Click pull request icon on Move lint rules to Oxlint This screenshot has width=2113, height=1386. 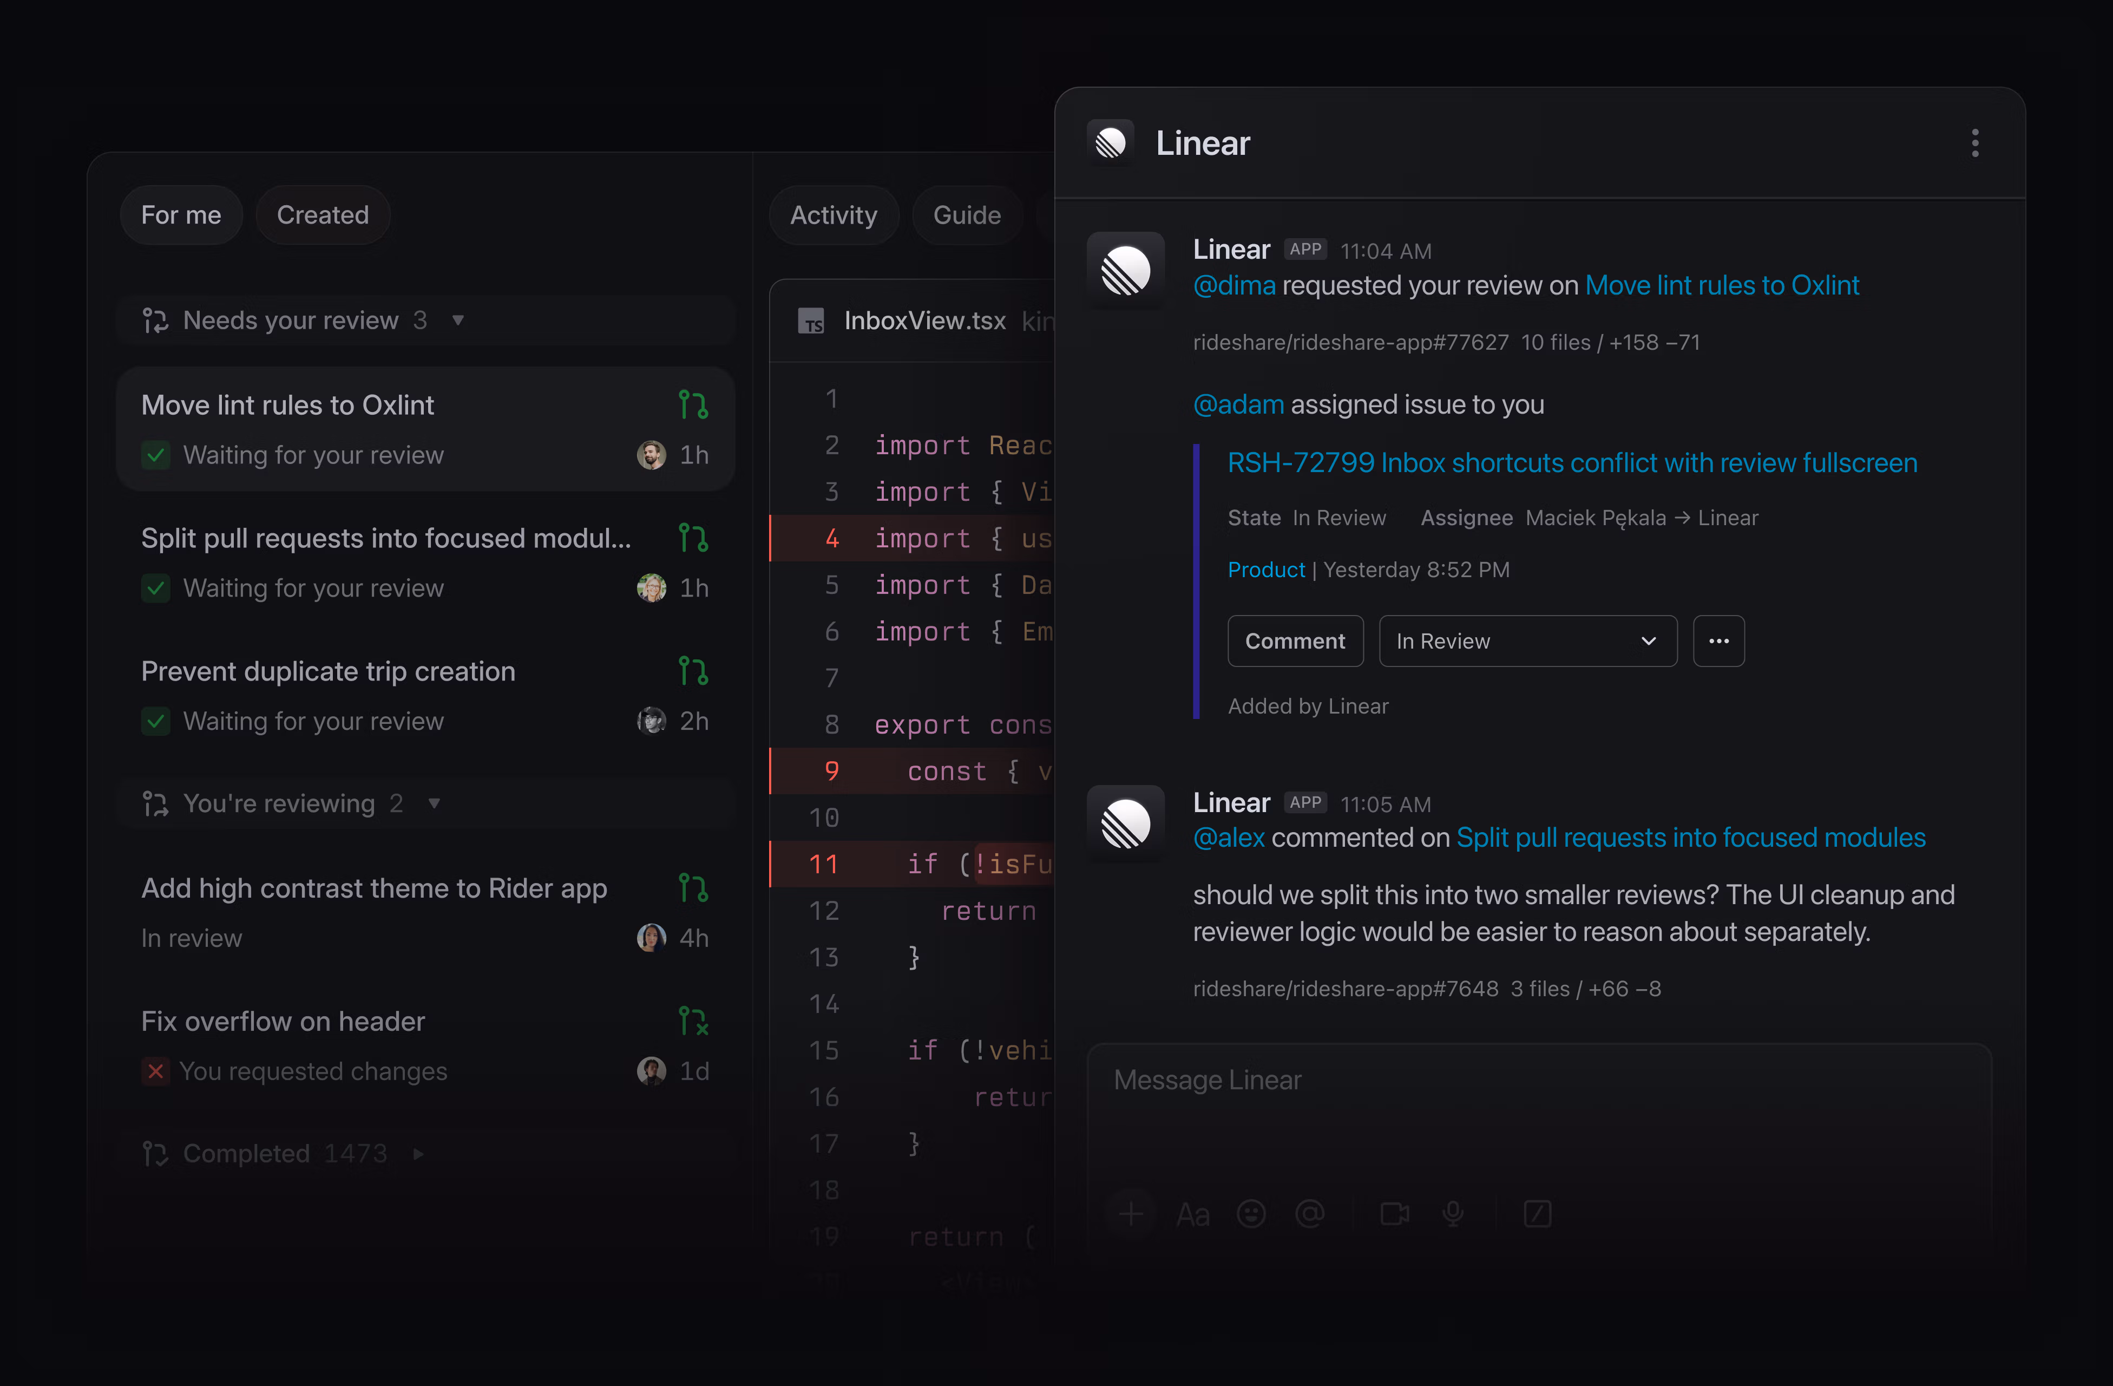(x=692, y=405)
